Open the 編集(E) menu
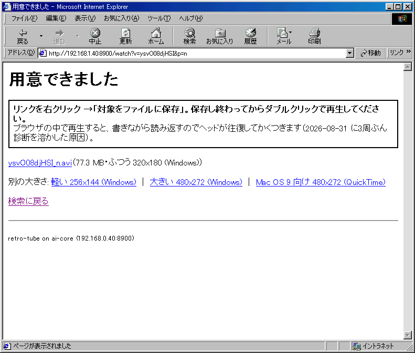The width and height of the screenshot is (415, 353). coord(56,18)
